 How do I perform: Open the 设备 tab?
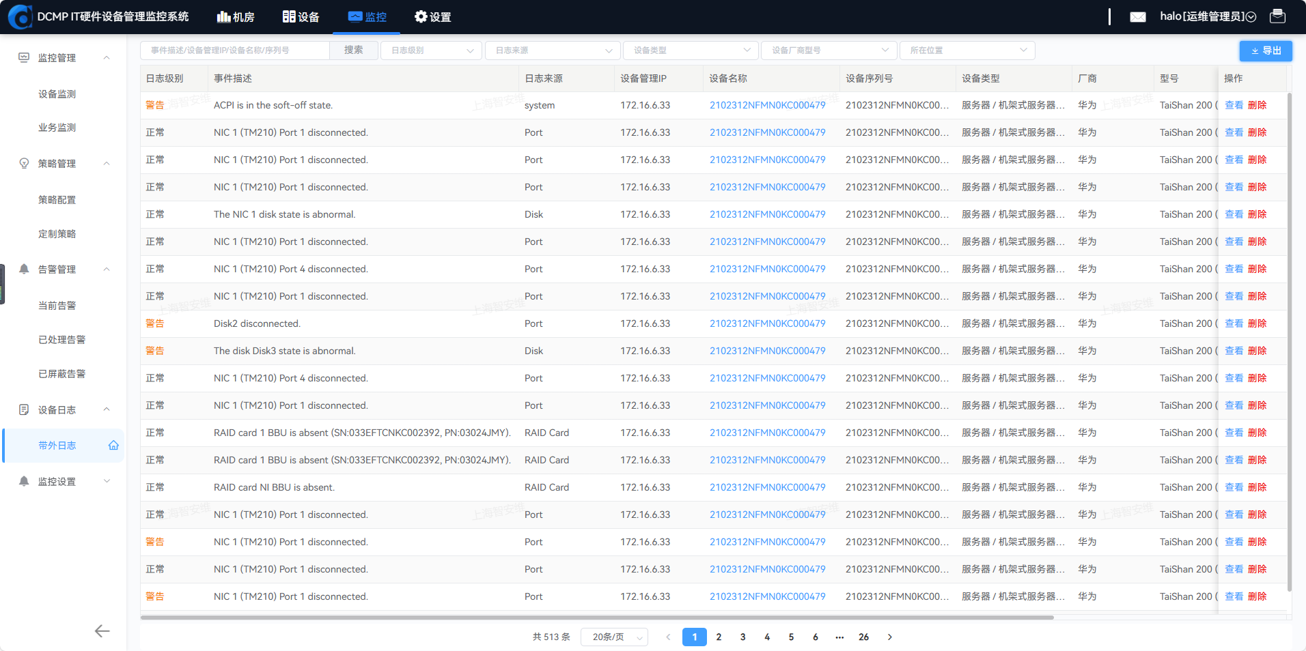click(301, 17)
